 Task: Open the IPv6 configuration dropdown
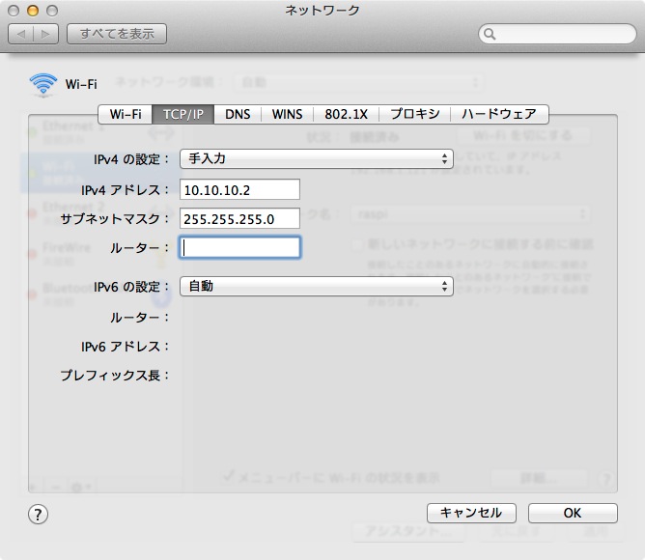click(x=317, y=286)
